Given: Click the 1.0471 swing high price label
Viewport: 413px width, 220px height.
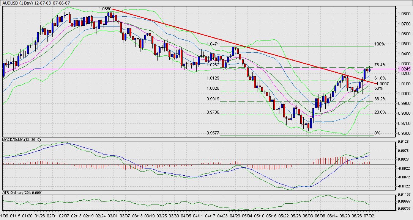Looking at the screenshot, I should (x=213, y=44).
